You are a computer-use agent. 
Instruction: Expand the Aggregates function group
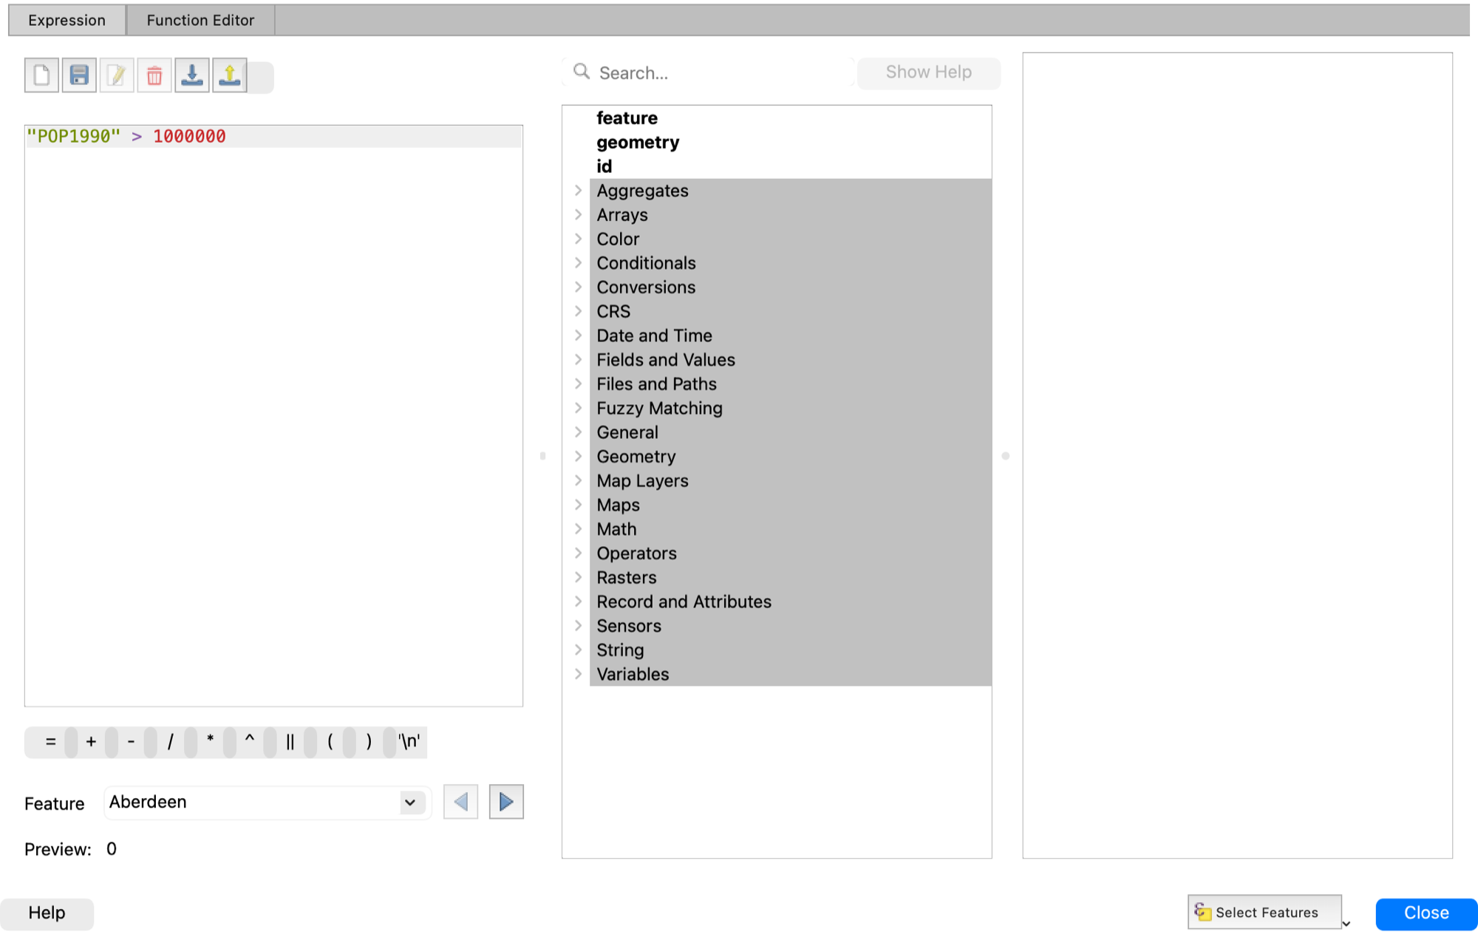click(579, 191)
